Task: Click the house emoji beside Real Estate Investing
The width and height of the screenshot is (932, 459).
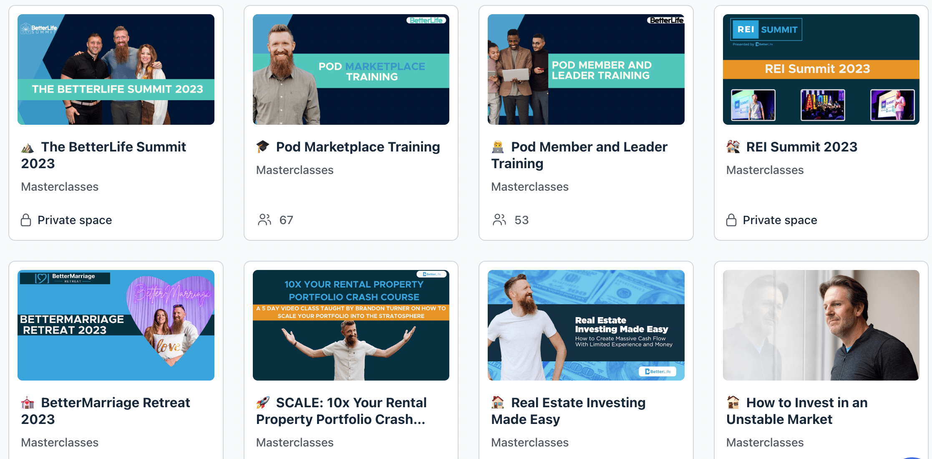Action: (x=498, y=403)
